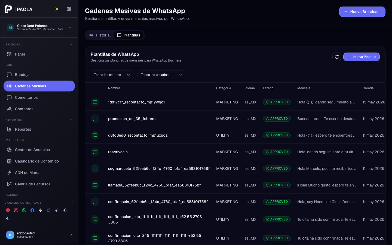
Task: Open the Todos los usuarios filter
Action: point(162,75)
